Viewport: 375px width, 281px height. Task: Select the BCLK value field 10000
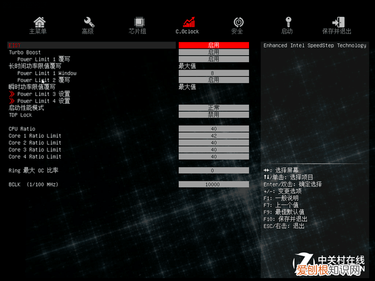(213, 184)
